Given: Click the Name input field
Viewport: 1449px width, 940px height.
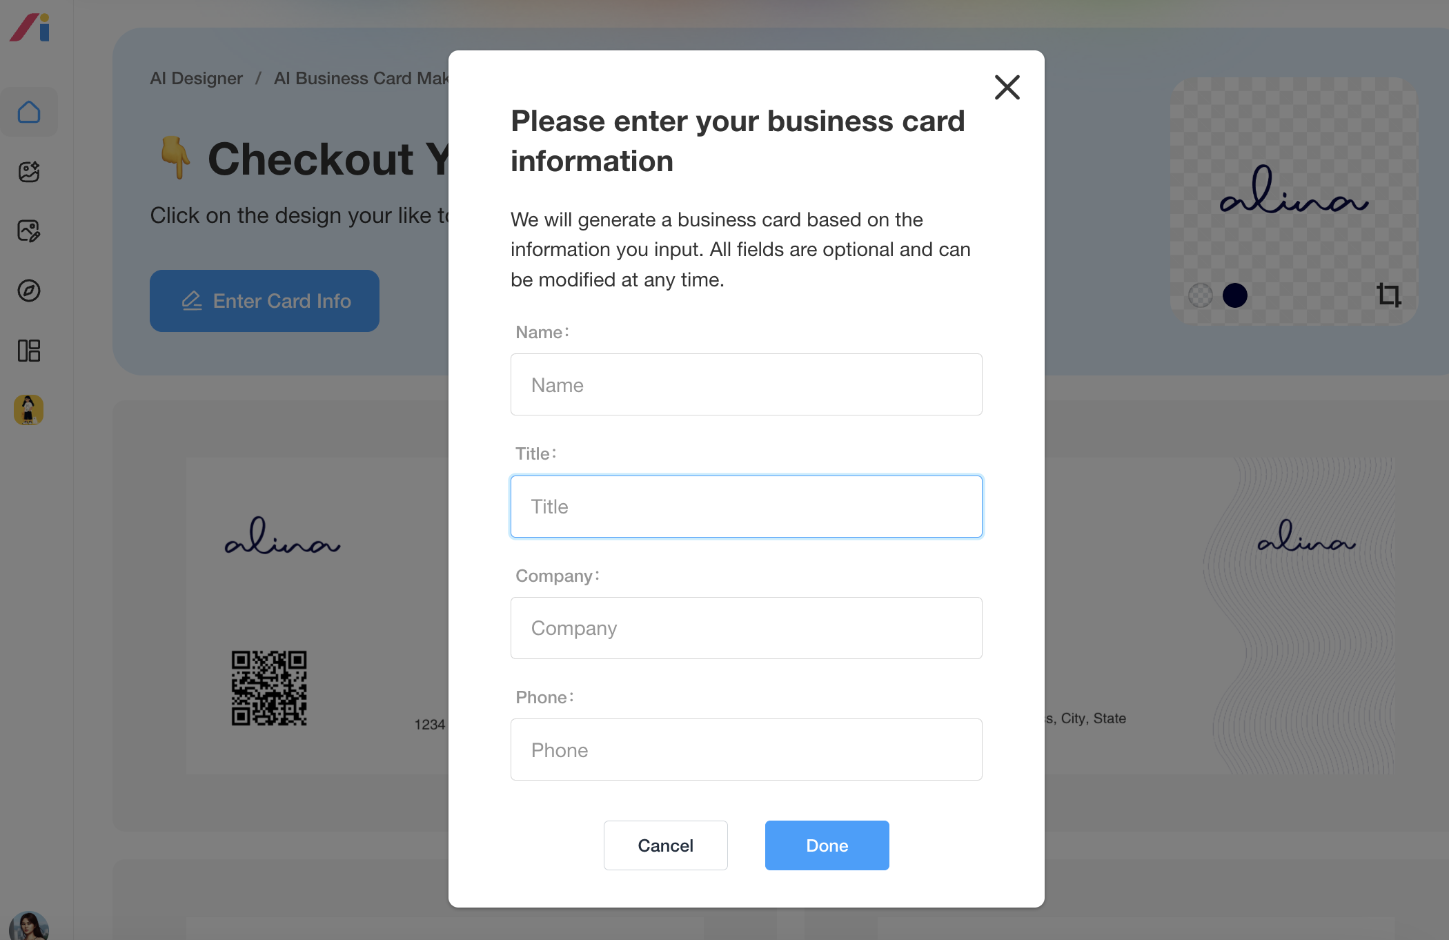Looking at the screenshot, I should coord(746,384).
